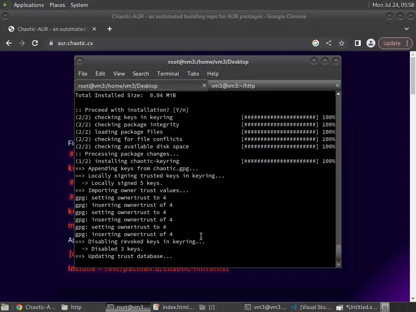Open Chrome profile avatar
This screenshot has height=312, width=416.
370,43
